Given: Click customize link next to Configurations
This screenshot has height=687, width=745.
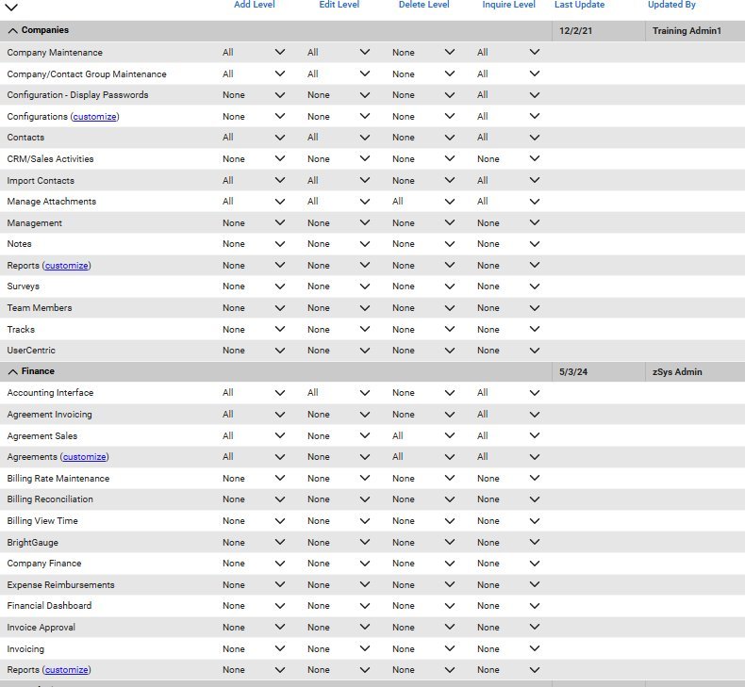Looking at the screenshot, I should (x=94, y=116).
